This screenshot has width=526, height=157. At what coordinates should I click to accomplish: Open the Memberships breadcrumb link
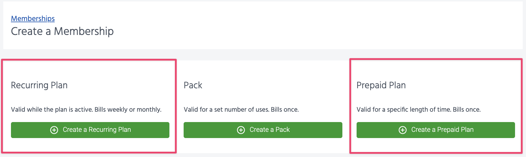pos(33,19)
